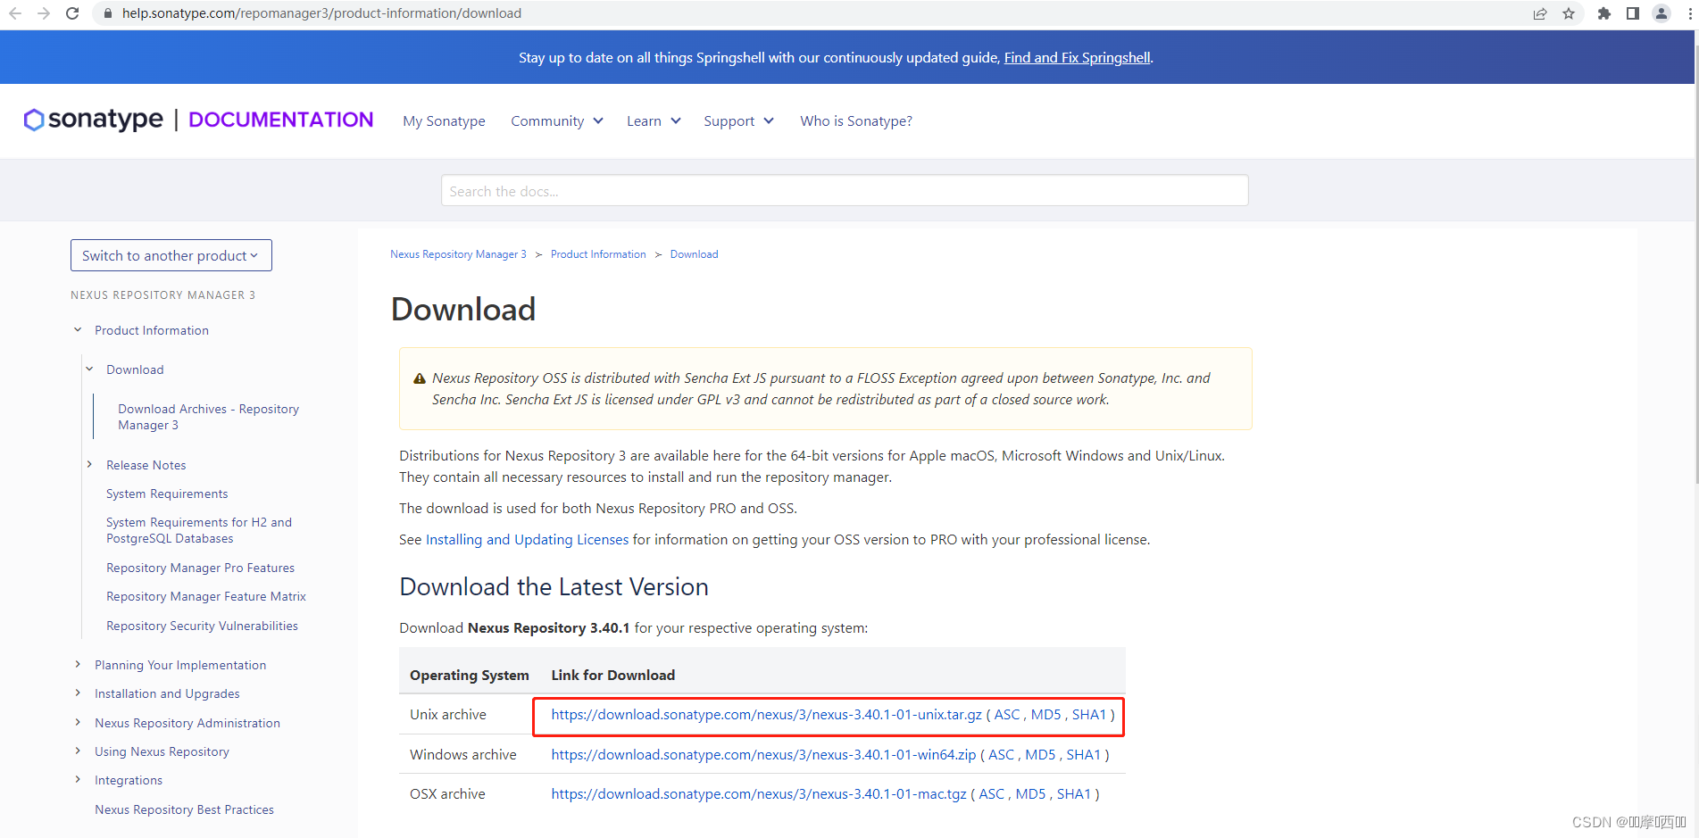Open Product Information in sidebar
The image size is (1699, 838).
(152, 330)
